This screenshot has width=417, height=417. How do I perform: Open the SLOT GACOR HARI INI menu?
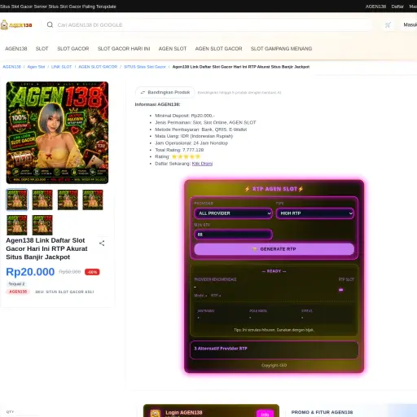click(x=124, y=49)
